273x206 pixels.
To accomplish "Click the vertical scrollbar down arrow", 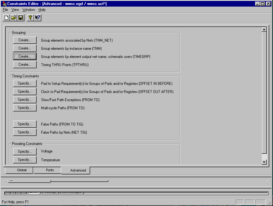I will 264,162.
